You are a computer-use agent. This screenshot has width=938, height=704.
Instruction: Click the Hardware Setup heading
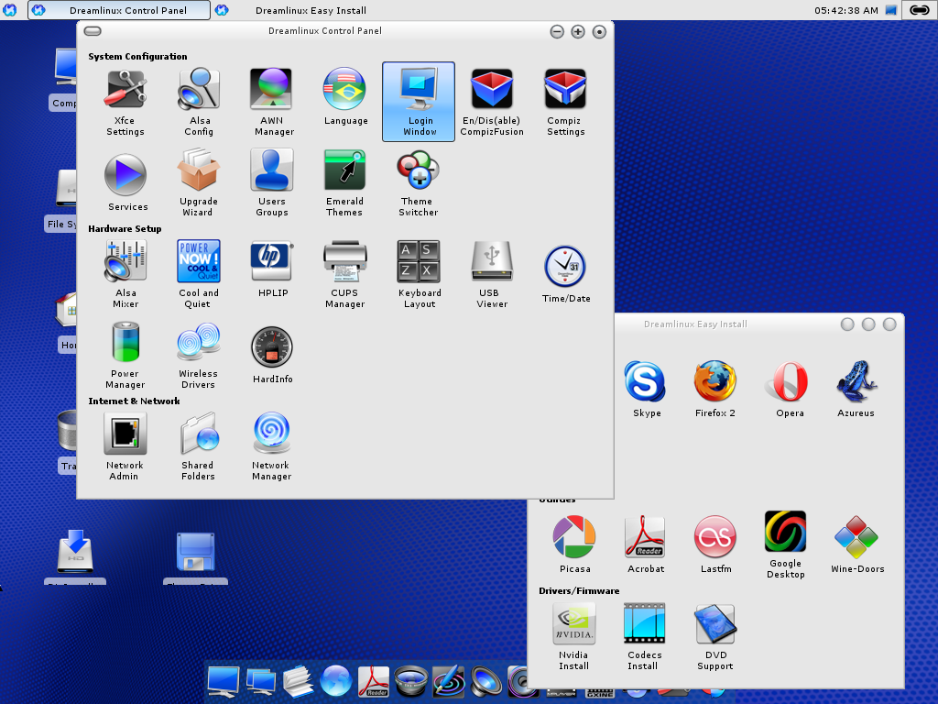pyautogui.click(x=125, y=228)
